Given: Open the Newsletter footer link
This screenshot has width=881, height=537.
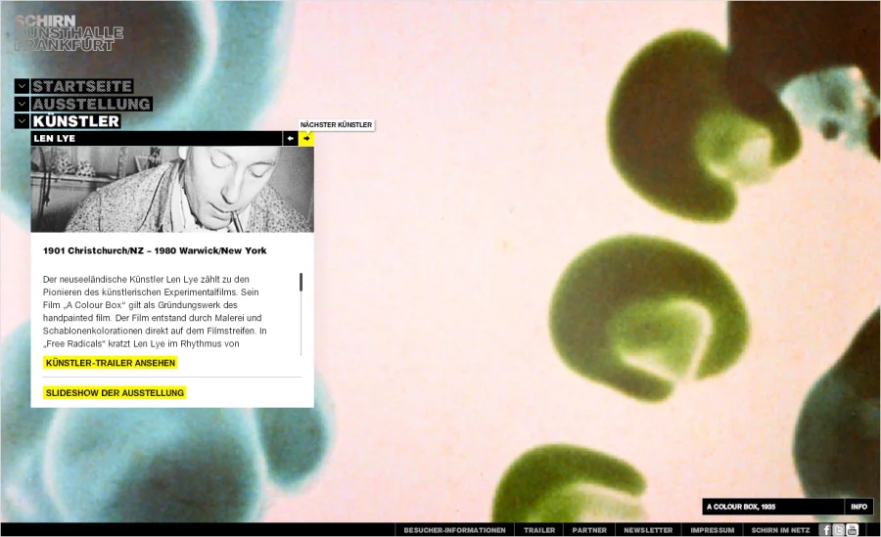Looking at the screenshot, I should 648,530.
